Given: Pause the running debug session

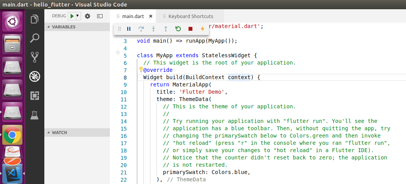Looking at the screenshot, I should [129, 29].
